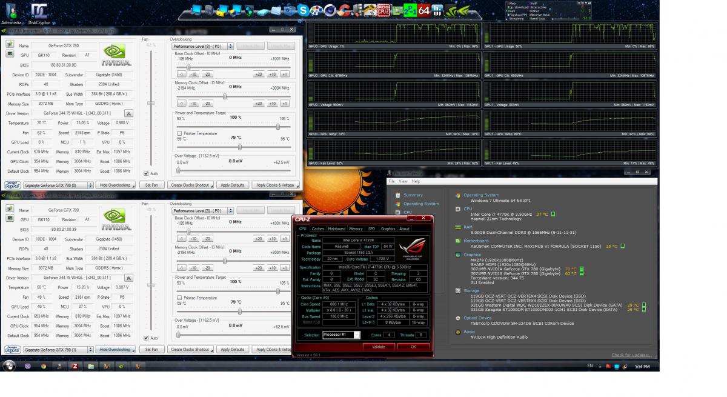This screenshot has width=727, height=397.
Task: Open driver tools icon in bottom Inspector
Action: pyautogui.click(x=128, y=278)
